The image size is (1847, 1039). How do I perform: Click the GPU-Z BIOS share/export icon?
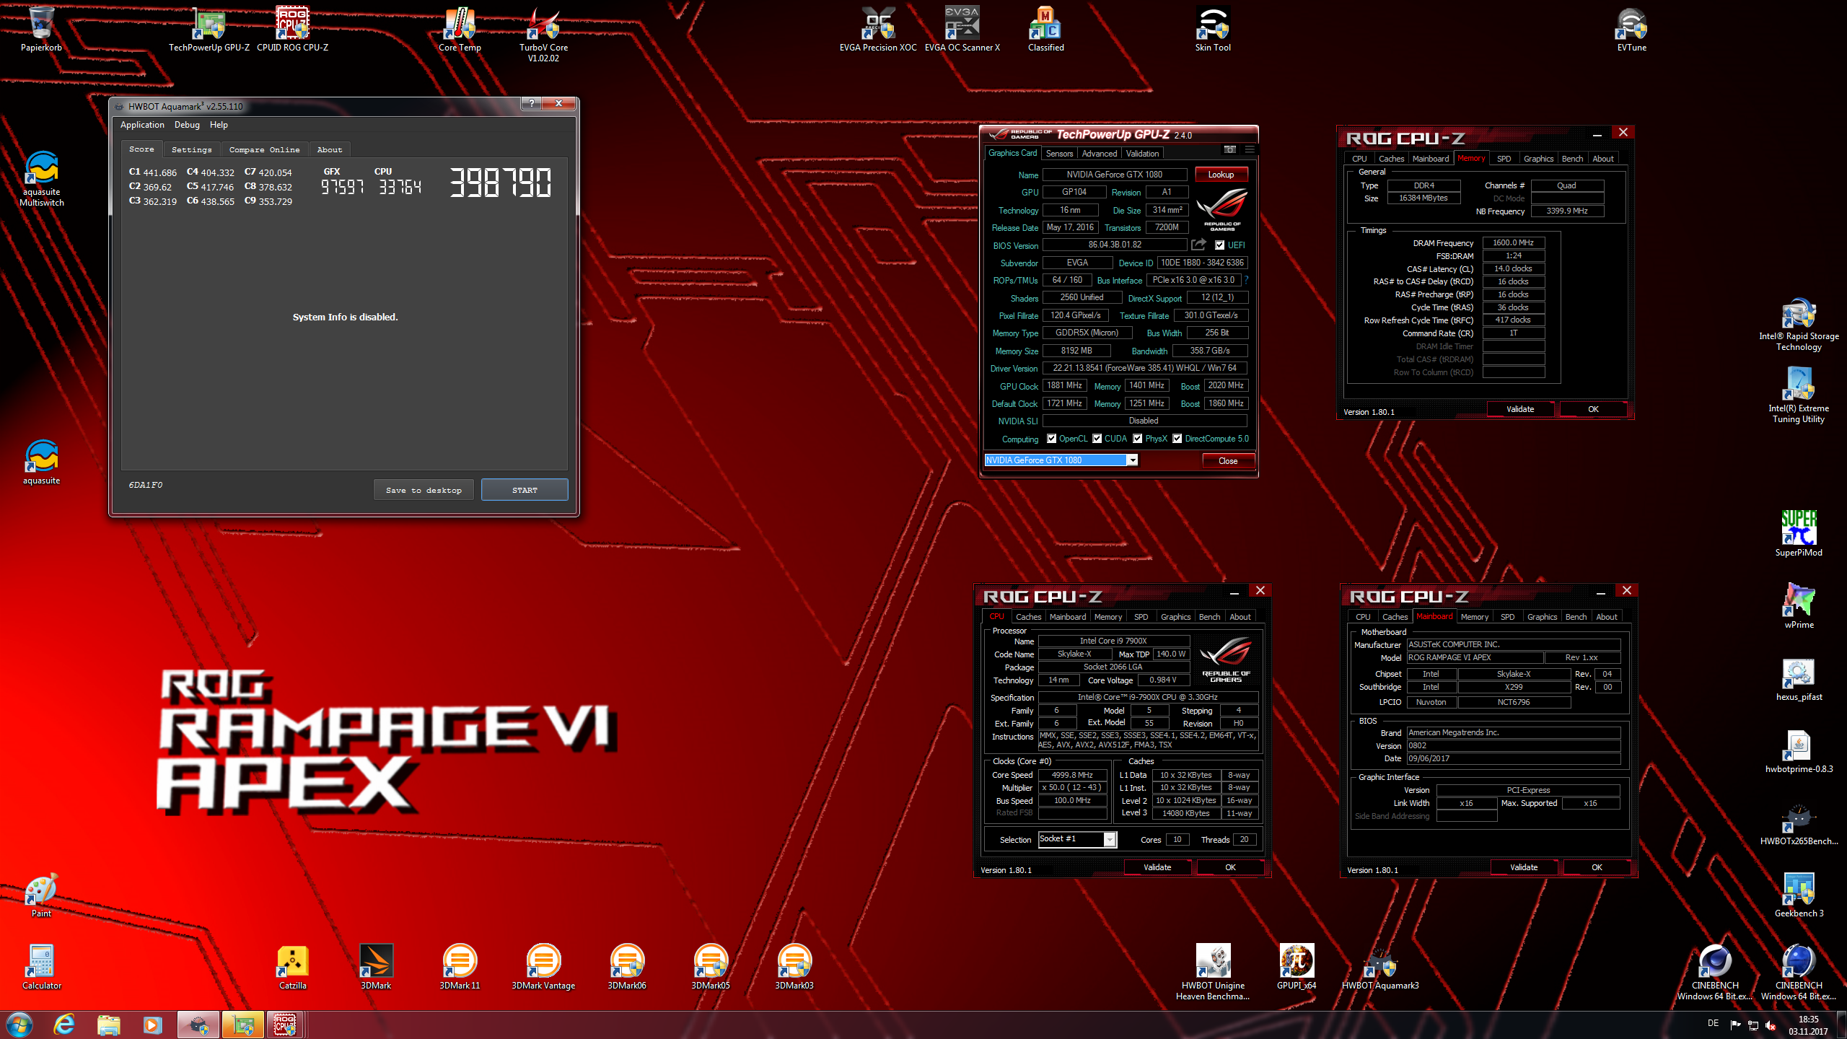click(1198, 245)
